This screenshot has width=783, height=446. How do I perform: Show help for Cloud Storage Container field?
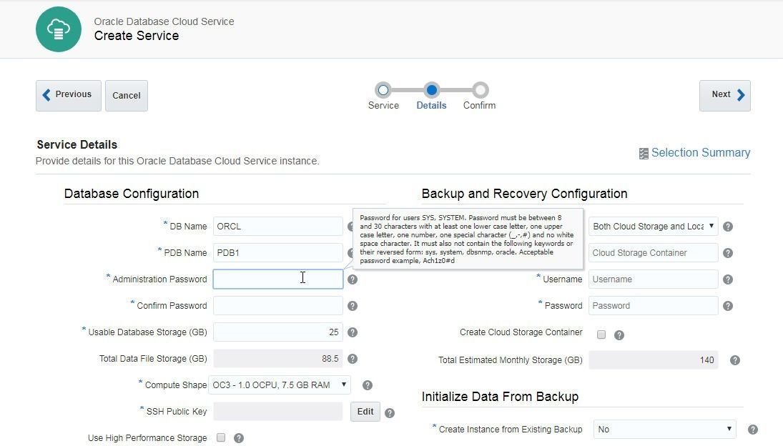click(728, 253)
